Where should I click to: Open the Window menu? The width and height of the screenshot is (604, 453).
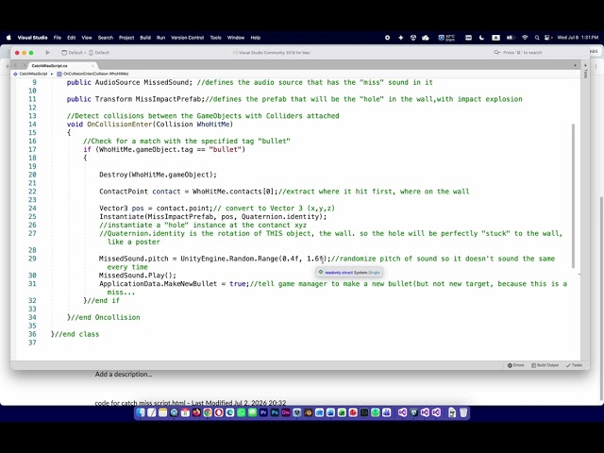tap(236, 38)
